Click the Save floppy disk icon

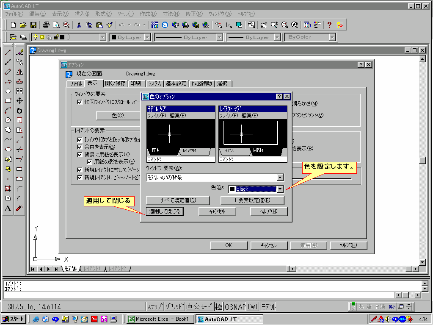[x=33, y=25]
